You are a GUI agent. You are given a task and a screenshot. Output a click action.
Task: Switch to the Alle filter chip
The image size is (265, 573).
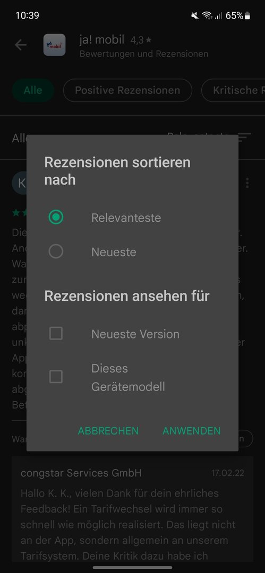[33, 90]
